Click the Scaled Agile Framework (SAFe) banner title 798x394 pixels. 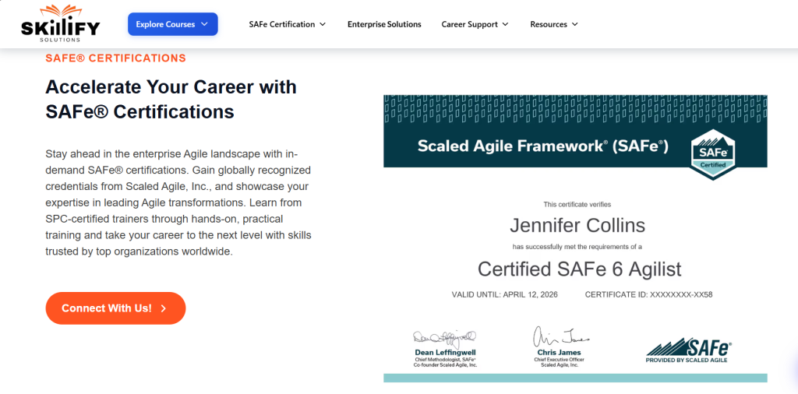[x=542, y=146]
